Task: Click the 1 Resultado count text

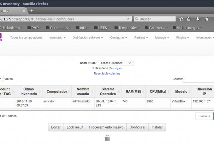Action: [100, 68]
